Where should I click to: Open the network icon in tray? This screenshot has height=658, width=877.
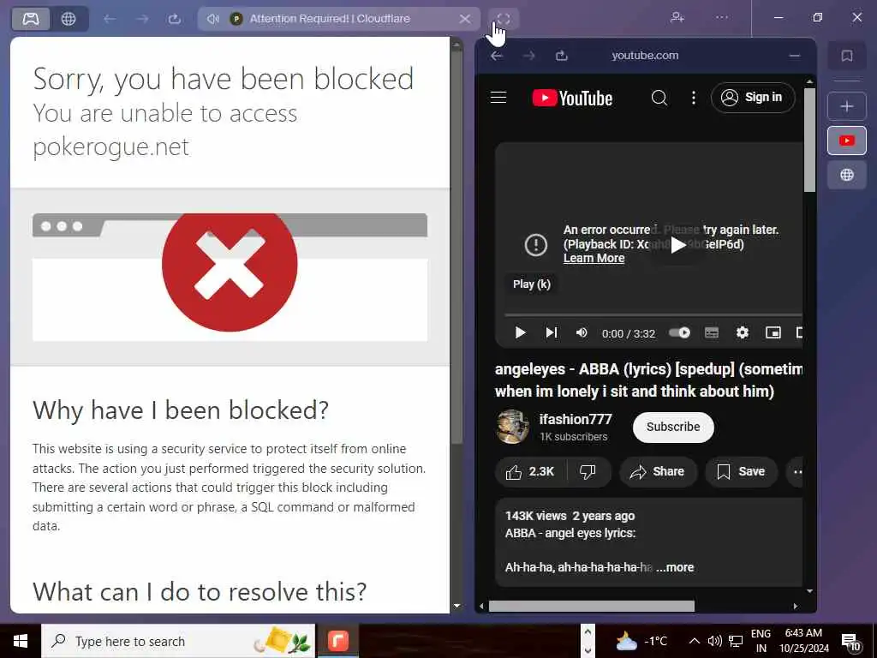tap(736, 641)
